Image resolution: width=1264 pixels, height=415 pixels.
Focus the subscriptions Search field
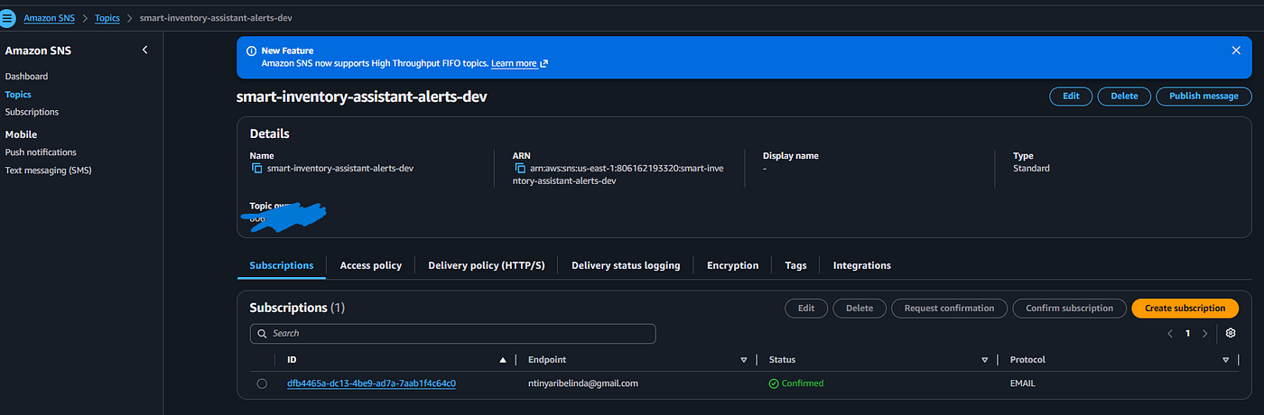pos(453,334)
